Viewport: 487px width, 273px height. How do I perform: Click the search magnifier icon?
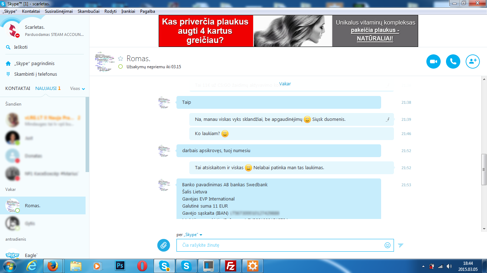coord(8,47)
